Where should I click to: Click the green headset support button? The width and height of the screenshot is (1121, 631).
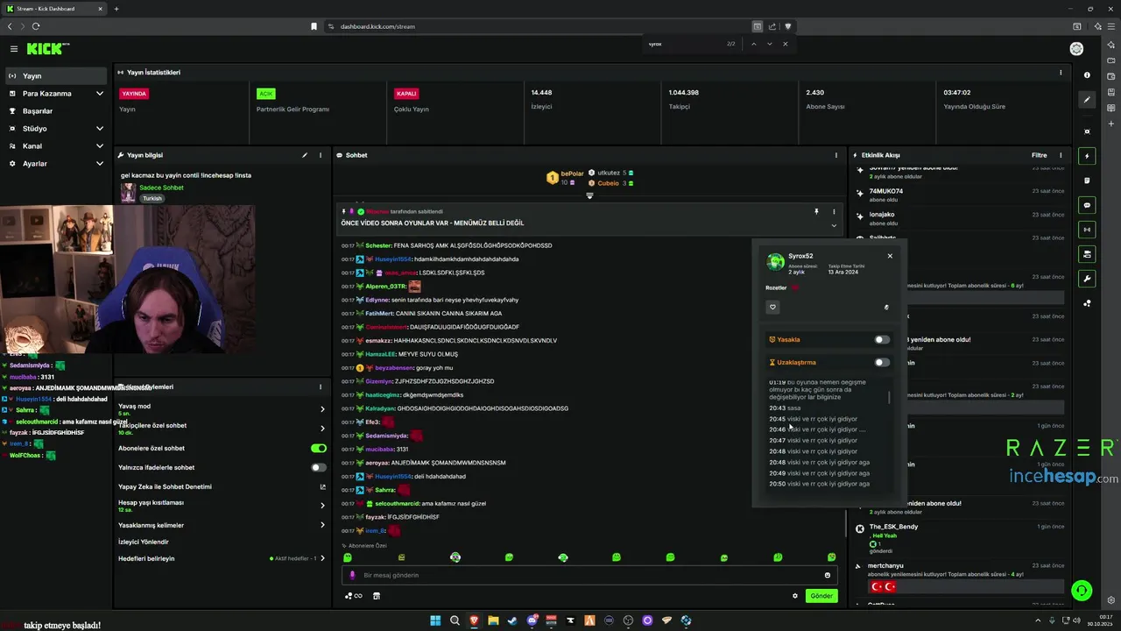[1082, 591]
